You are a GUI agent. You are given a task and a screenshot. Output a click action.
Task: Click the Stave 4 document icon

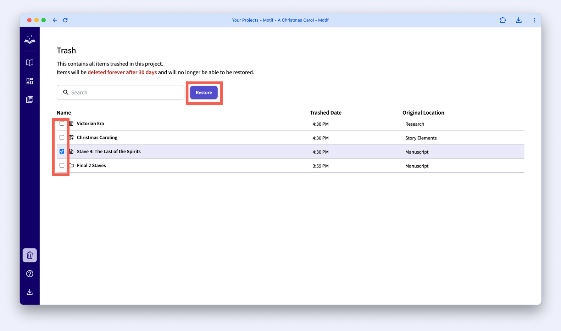tap(71, 152)
